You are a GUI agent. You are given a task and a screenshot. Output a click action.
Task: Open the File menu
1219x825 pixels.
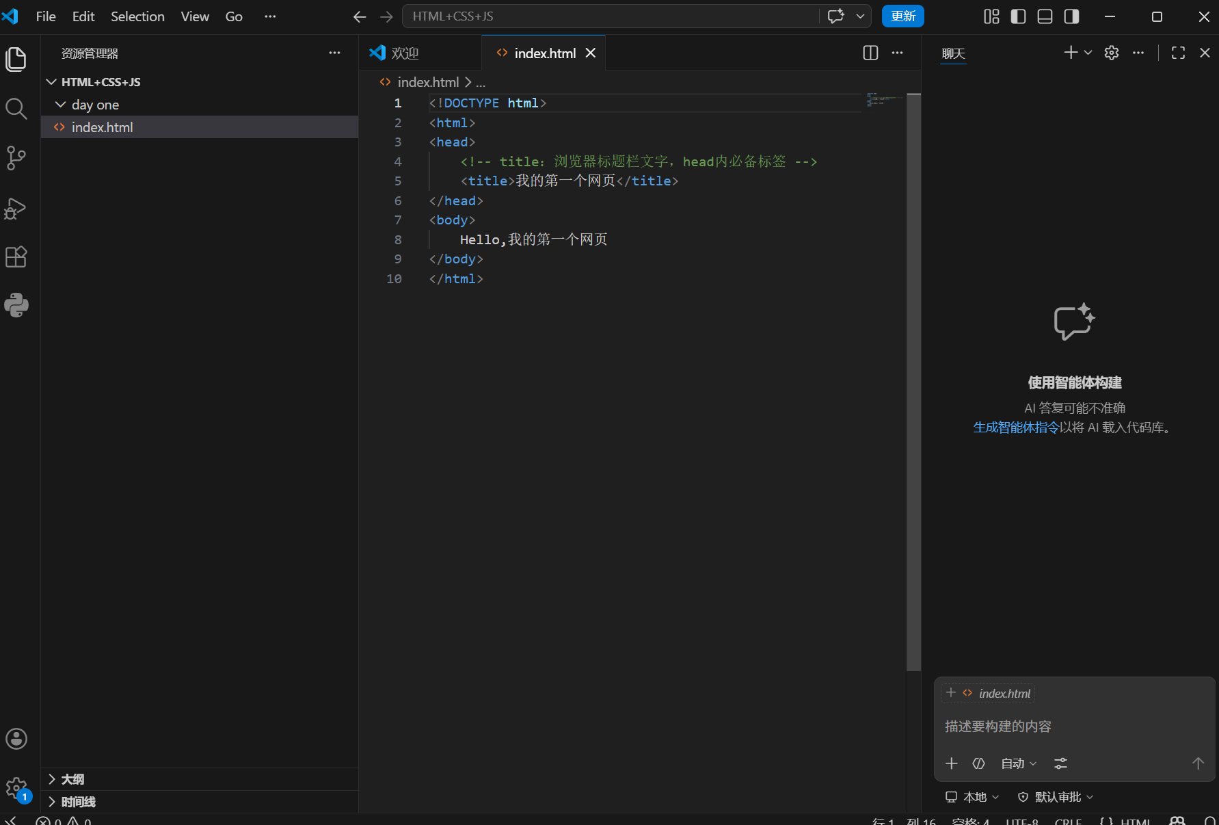point(46,16)
